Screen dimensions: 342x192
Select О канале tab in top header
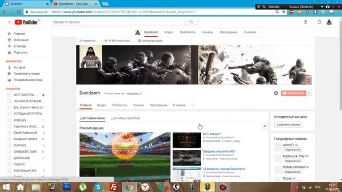coord(250,32)
